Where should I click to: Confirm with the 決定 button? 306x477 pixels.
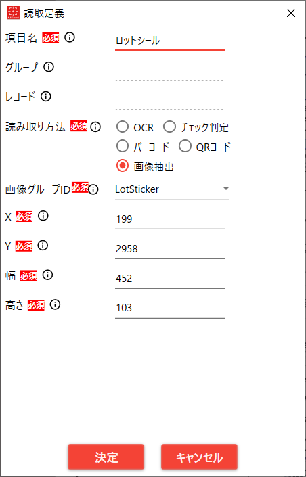point(106,457)
